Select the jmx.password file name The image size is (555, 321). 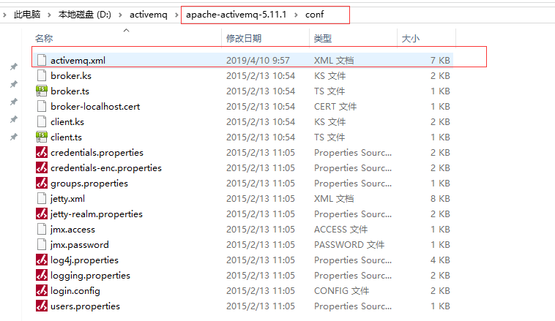(x=80, y=245)
